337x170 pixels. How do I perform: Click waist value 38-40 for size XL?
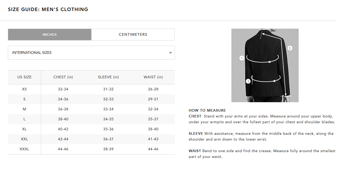153,129
